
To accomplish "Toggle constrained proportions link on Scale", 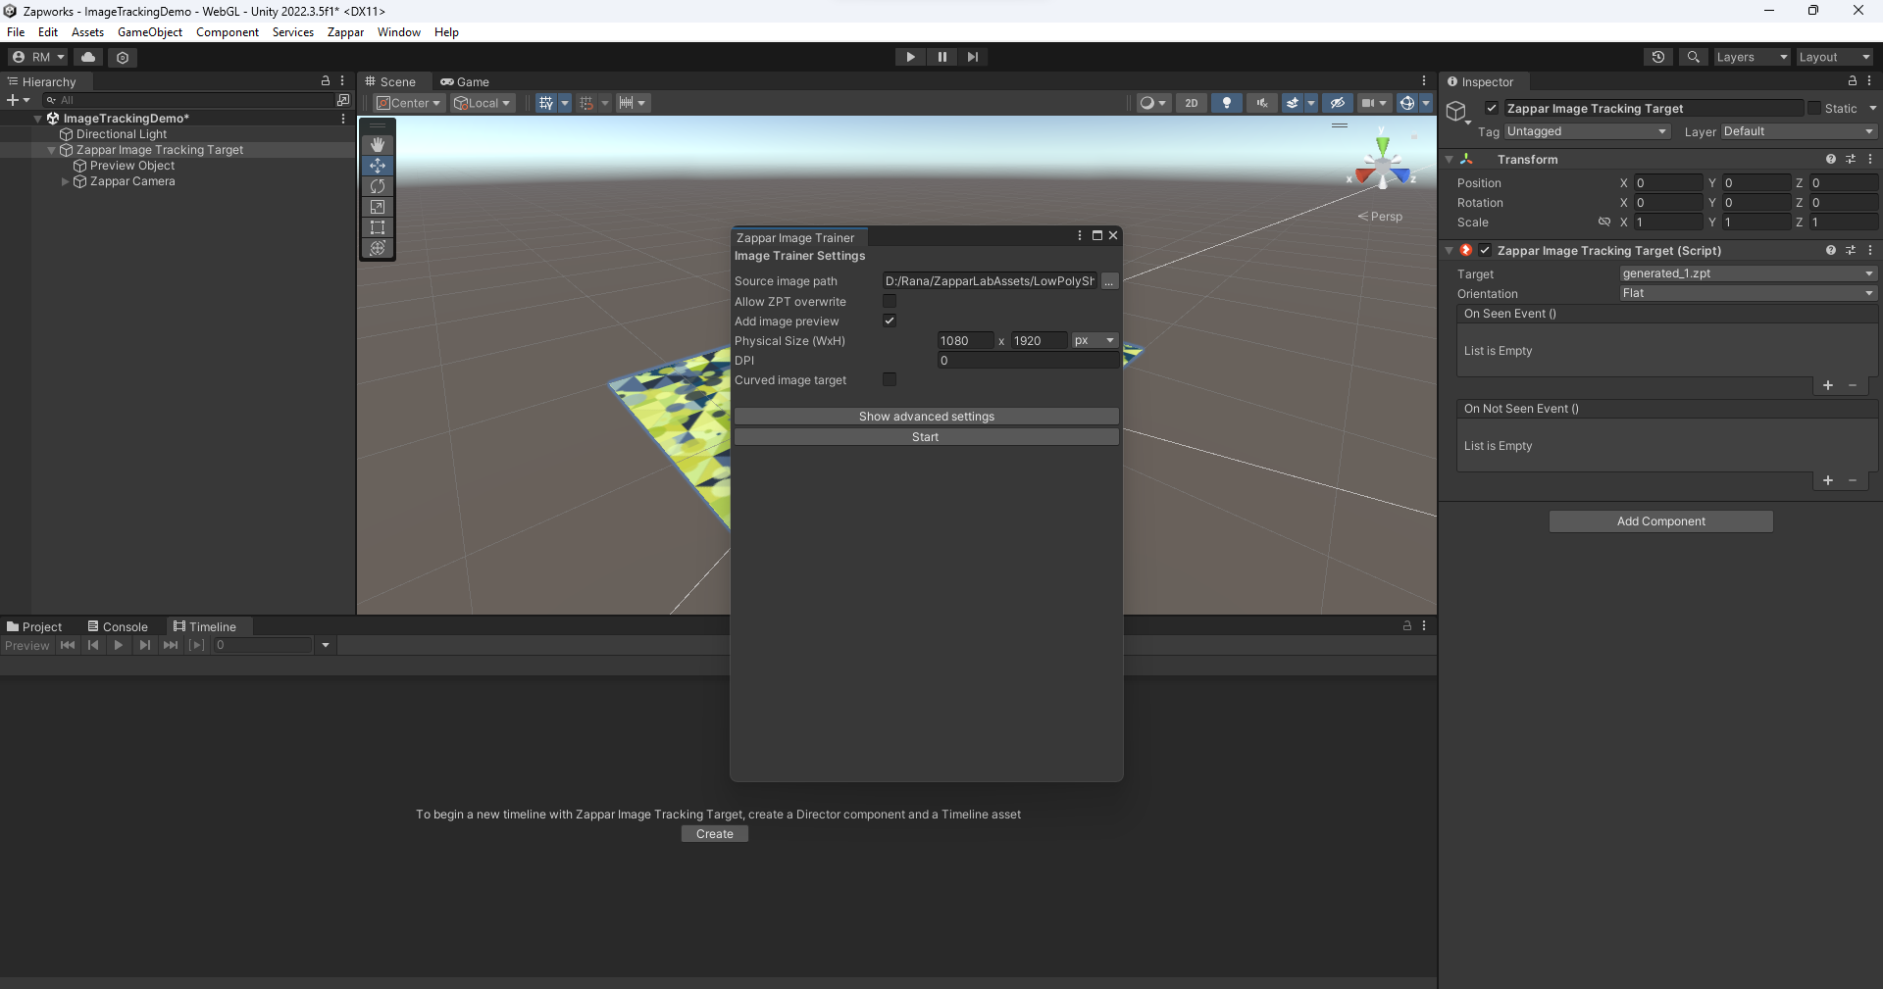I will click(1604, 223).
